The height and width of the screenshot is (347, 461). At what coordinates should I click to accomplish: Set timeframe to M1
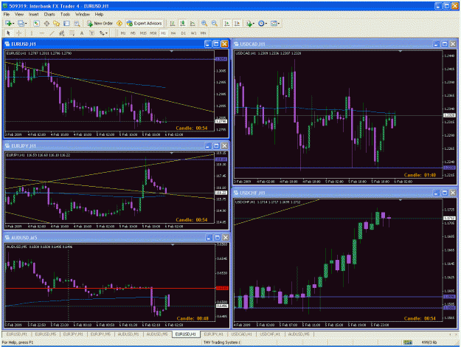[123, 33]
